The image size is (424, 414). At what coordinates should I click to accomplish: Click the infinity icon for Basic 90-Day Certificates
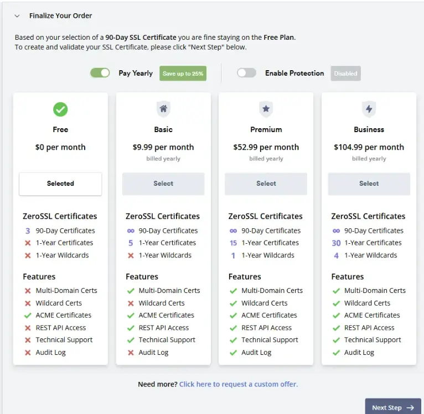131,231
